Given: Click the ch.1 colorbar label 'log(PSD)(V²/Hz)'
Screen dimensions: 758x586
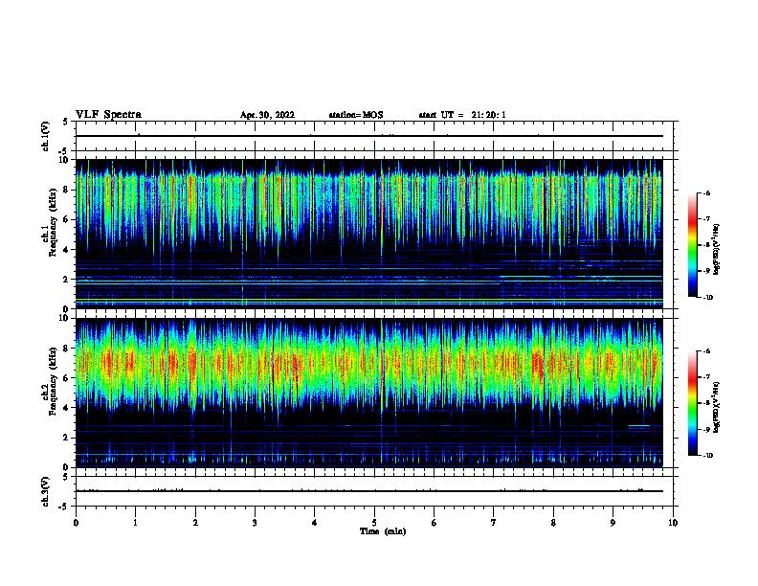Looking at the screenshot, I should pos(717,249).
